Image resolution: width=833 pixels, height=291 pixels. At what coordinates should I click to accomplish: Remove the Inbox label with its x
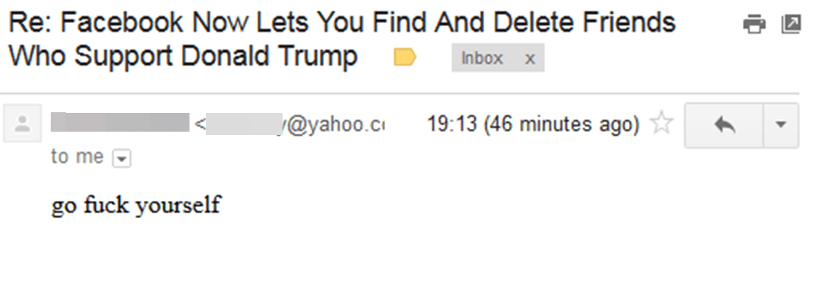[x=530, y=59]
